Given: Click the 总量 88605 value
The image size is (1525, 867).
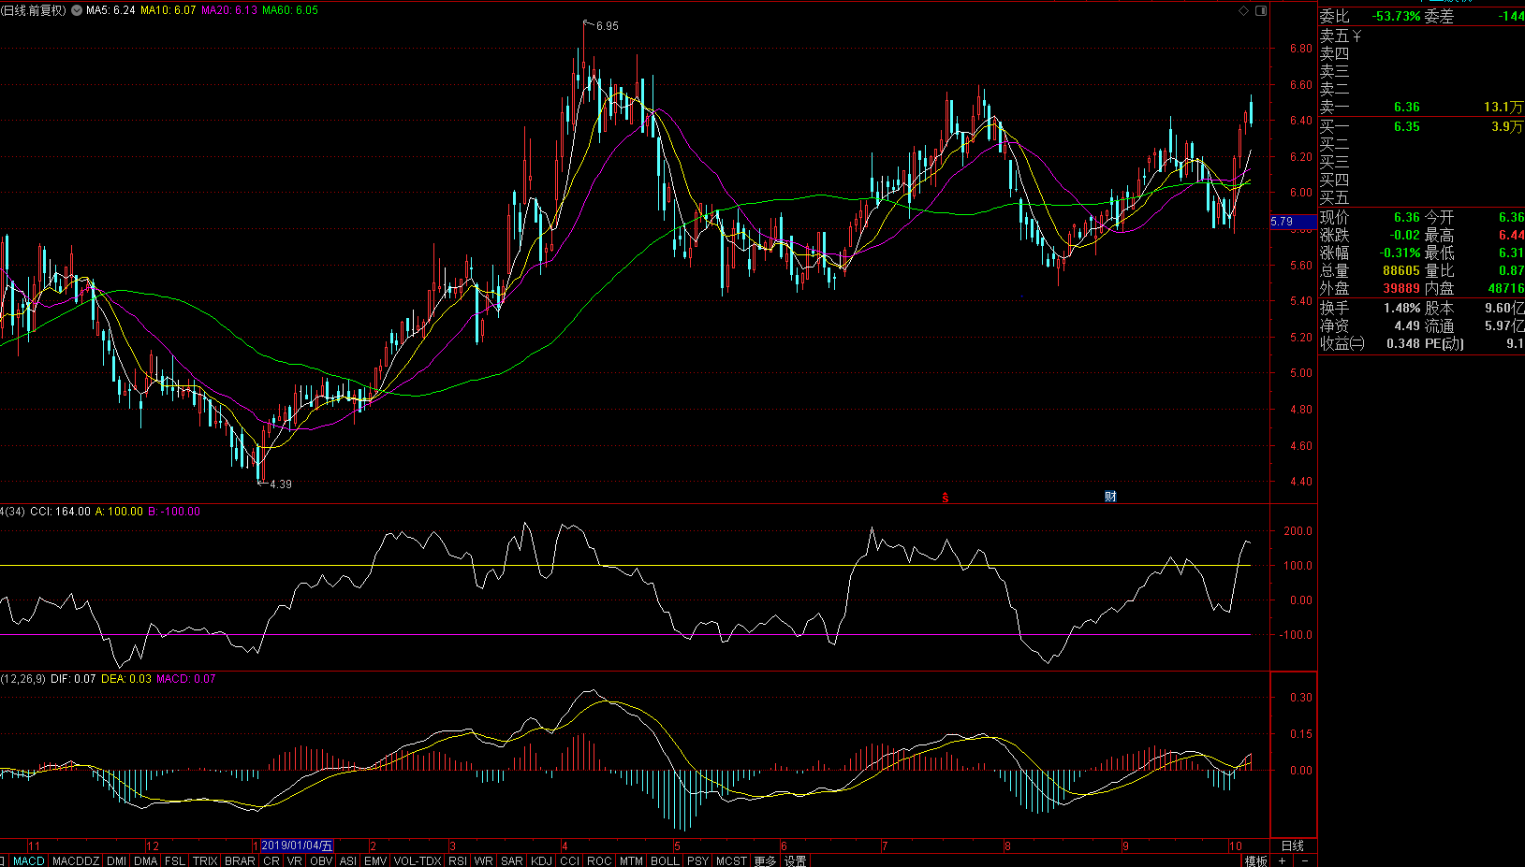Looking at the screenshot, I should tap(1401, 271).
